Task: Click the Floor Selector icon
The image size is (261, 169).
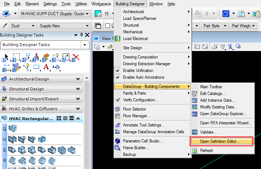Action: pyautogui.click(x=117, y=109)
